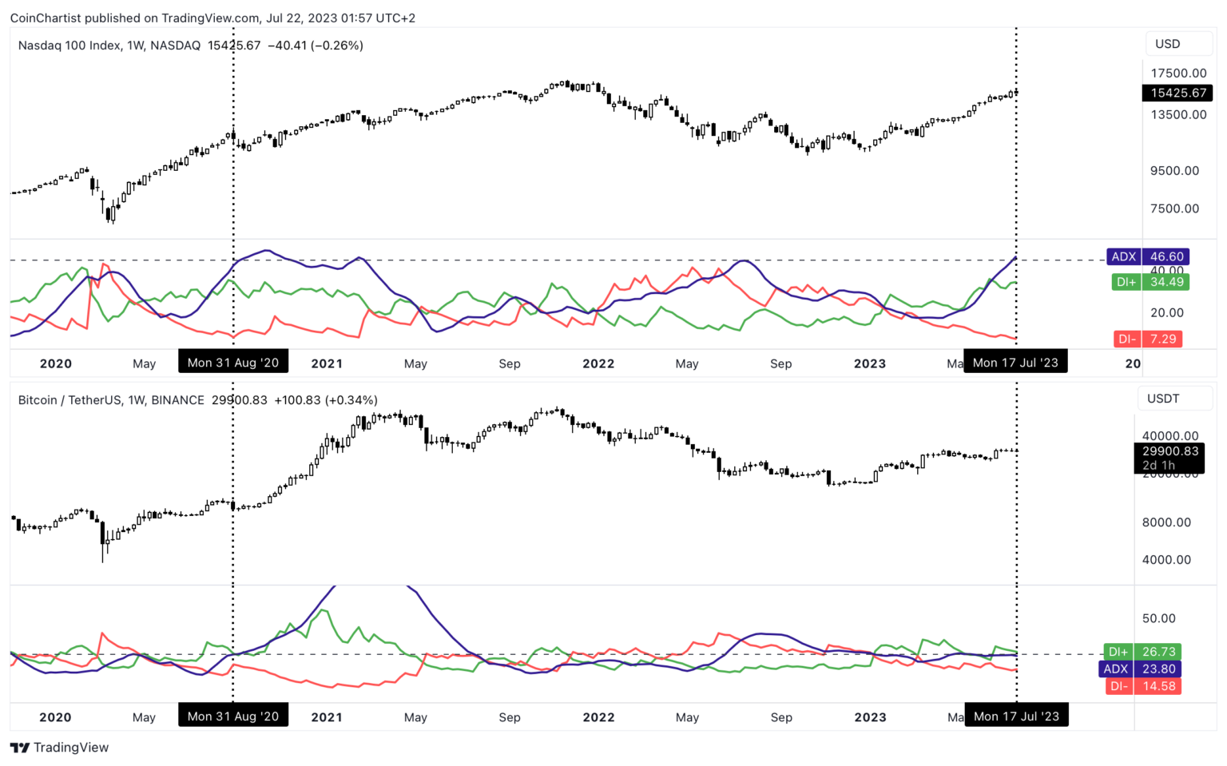Click the Nasdaq 100 Index chart title

click(x=109, y=46)
